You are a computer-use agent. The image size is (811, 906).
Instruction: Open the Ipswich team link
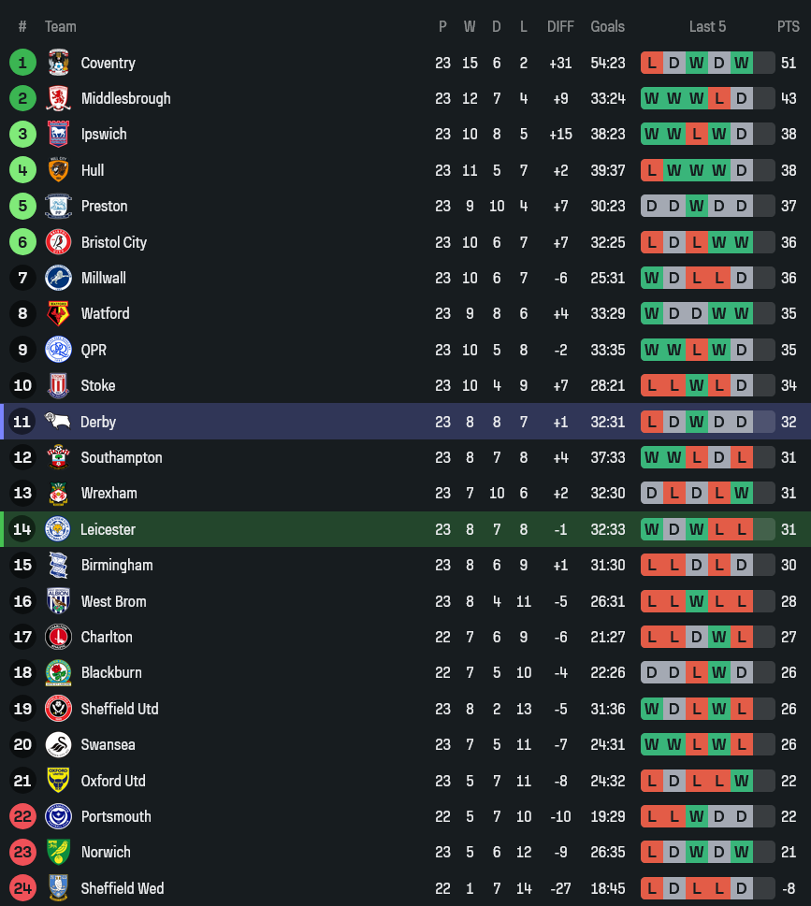104,134
